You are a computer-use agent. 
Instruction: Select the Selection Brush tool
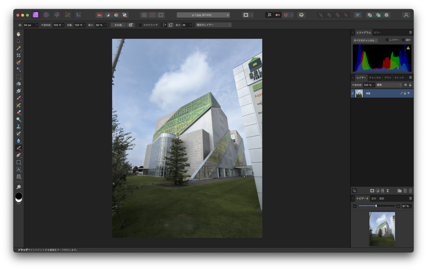pos(19,62)
